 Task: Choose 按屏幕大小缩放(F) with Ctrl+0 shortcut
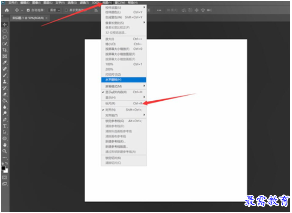pos(124,49)
